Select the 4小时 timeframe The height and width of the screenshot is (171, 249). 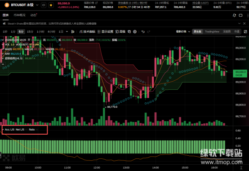click(51, 32)
